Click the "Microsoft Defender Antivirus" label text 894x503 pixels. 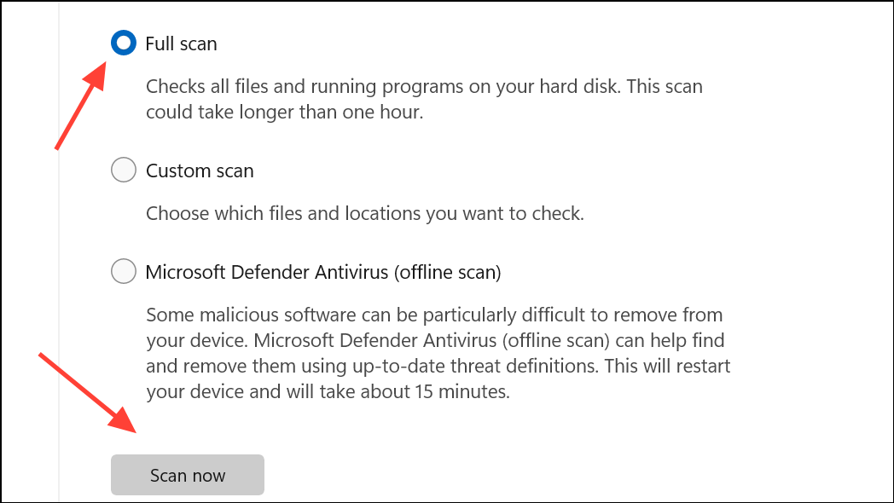point(267,272)
